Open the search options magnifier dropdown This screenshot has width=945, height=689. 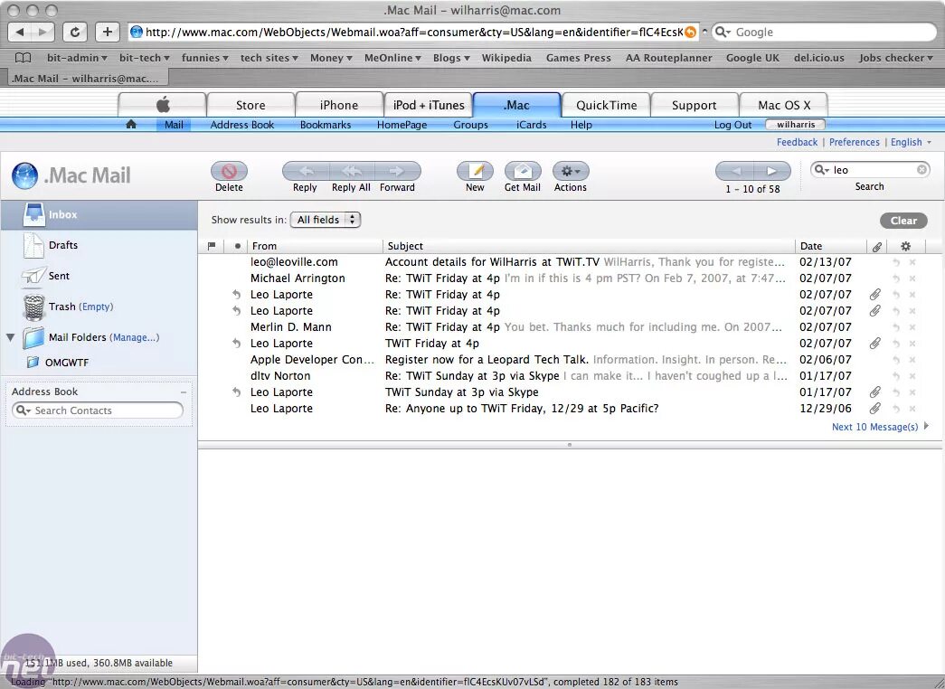tap(822, 170)
